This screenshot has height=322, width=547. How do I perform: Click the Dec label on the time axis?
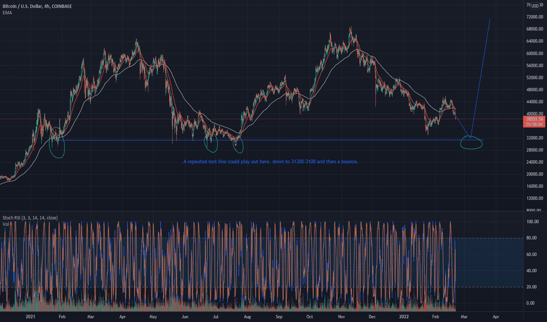(372, 317)
